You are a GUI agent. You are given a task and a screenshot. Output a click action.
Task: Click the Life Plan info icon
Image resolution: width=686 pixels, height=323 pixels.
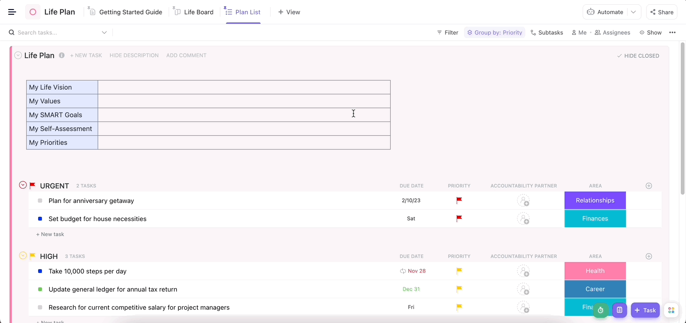(x=61, y=55)
